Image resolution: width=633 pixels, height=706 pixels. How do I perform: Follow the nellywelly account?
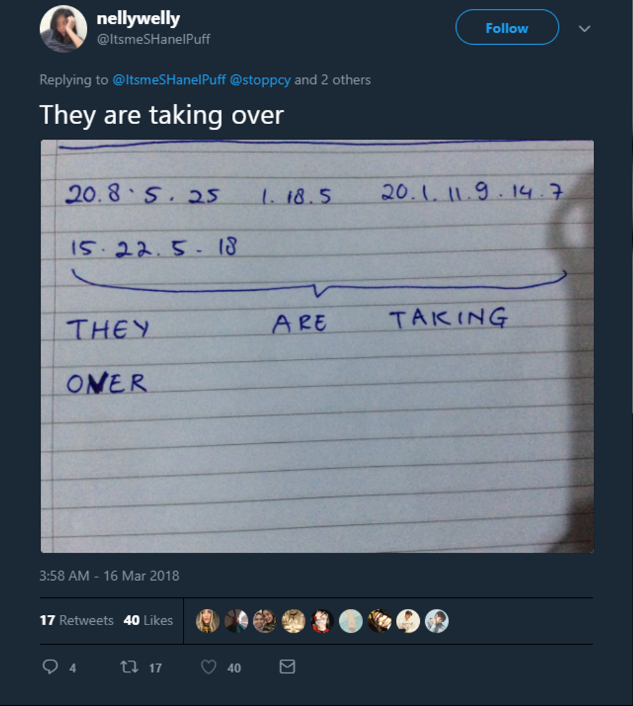click(507, 28)
